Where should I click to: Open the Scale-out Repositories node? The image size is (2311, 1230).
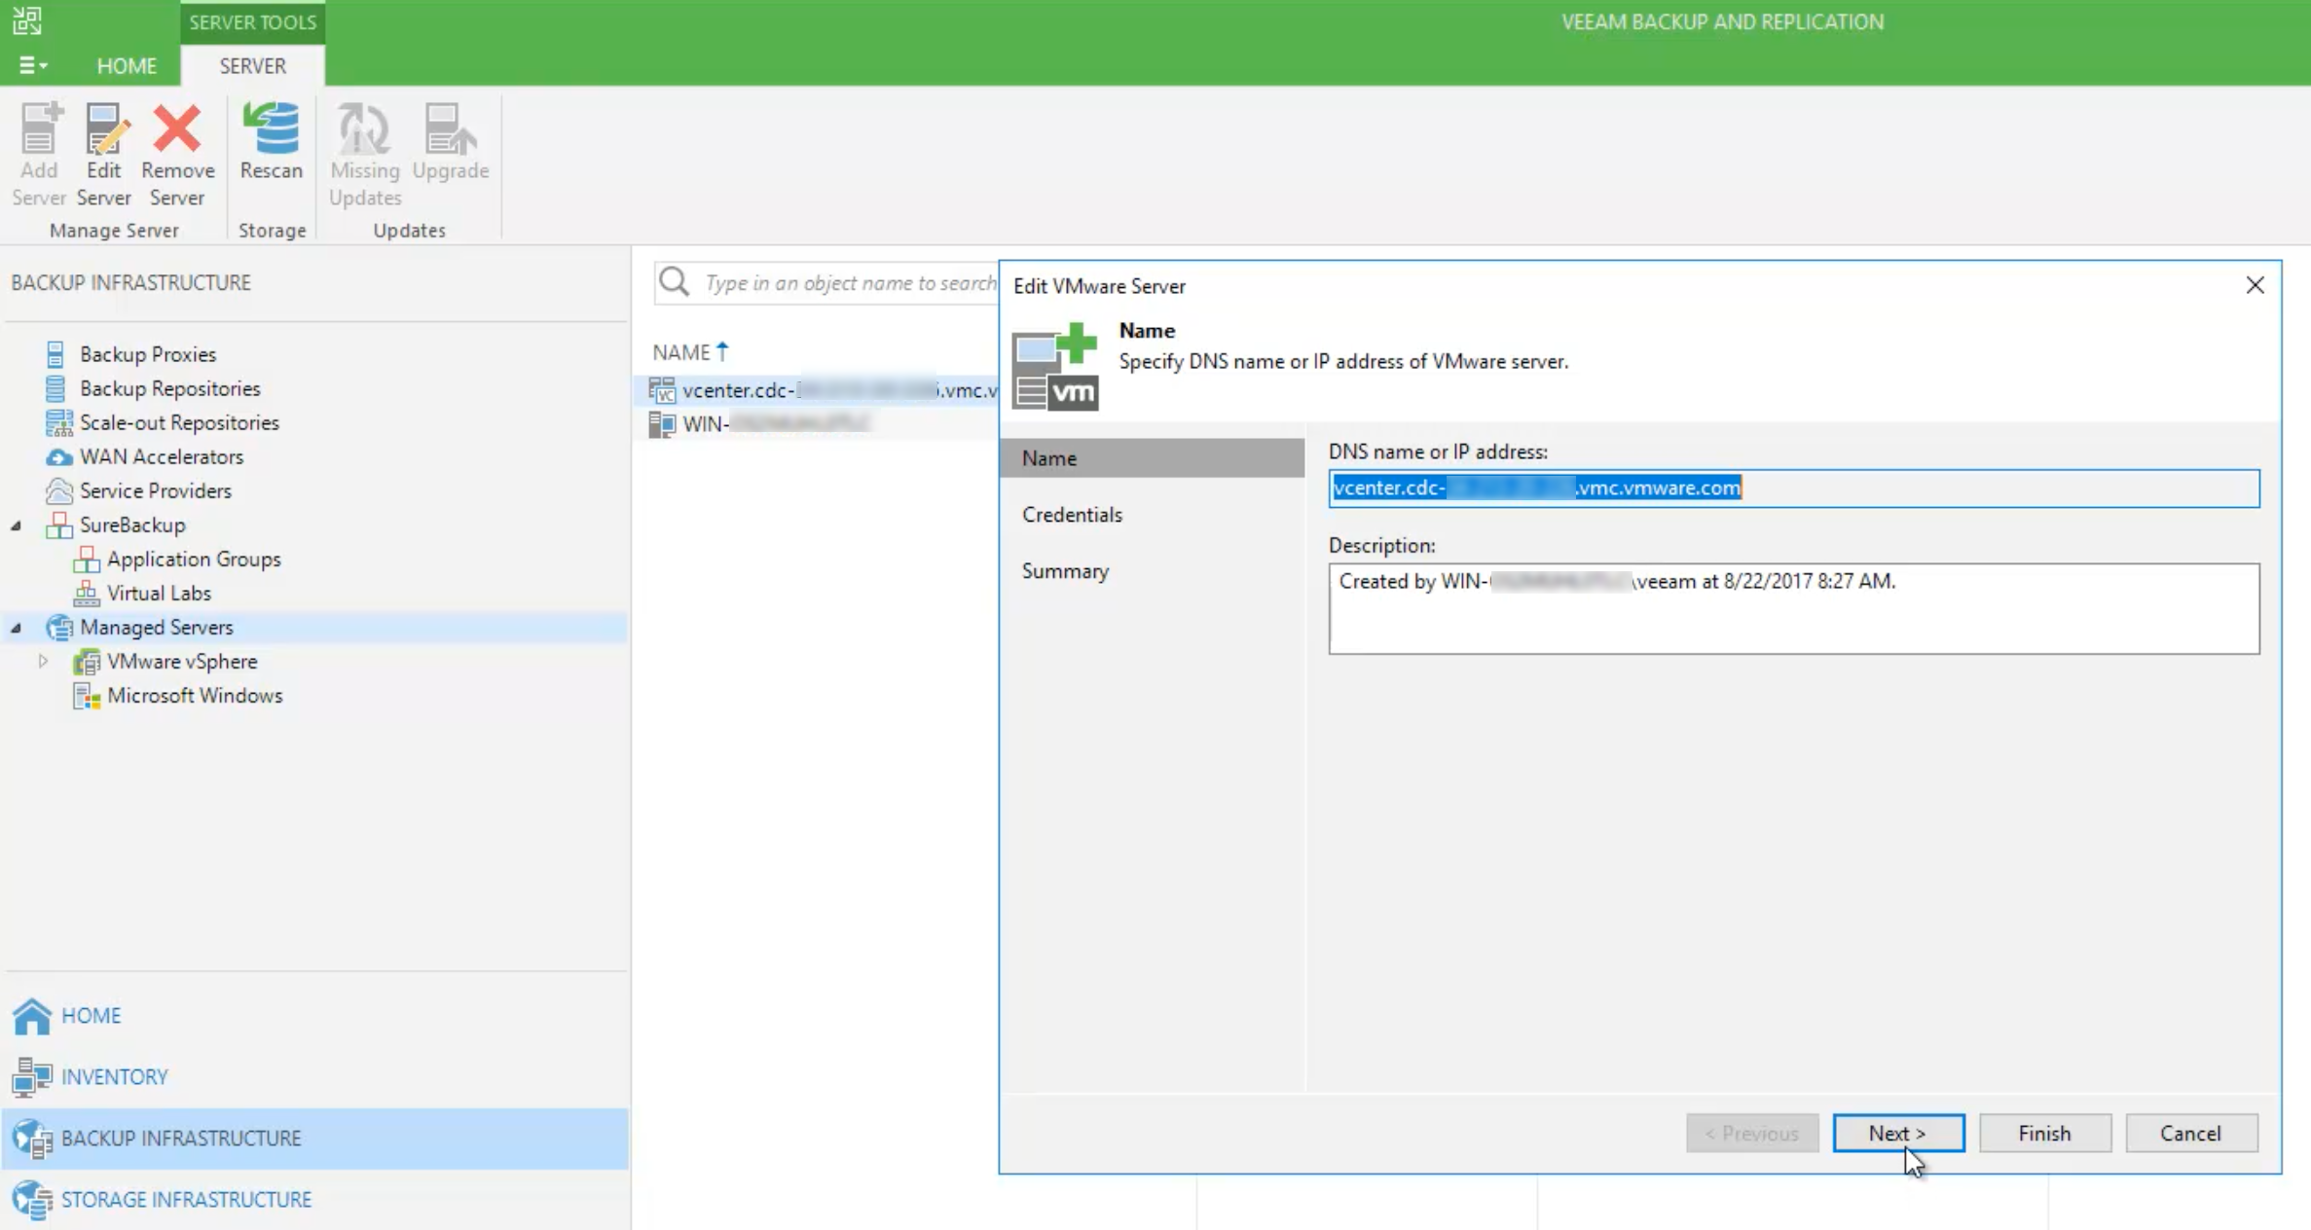(x=179, y=422)
